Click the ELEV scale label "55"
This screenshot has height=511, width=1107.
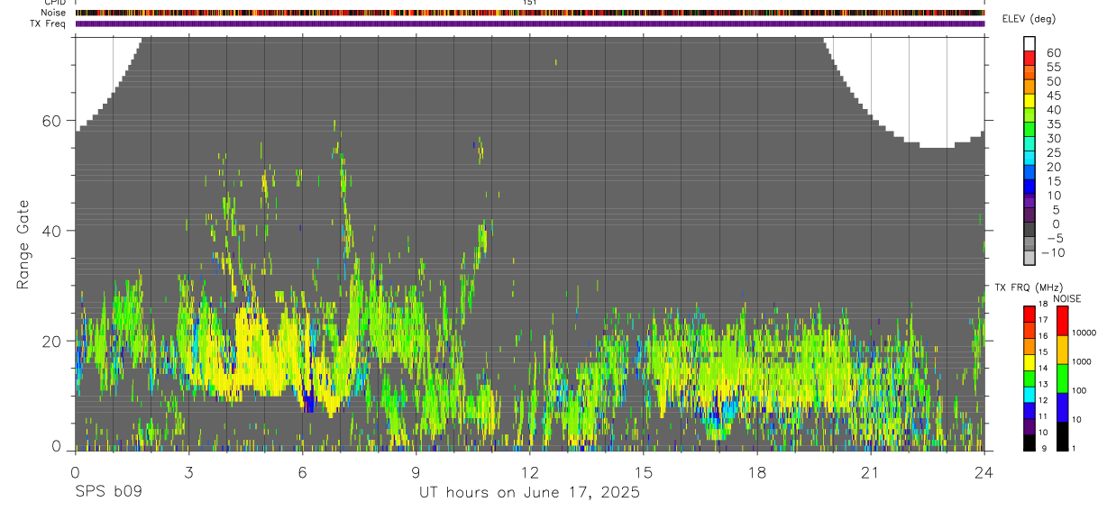click(x=1053, y=68)
